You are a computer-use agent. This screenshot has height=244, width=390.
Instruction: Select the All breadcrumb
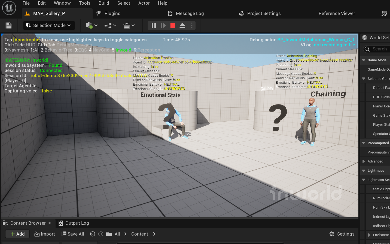tap(117, 234)
